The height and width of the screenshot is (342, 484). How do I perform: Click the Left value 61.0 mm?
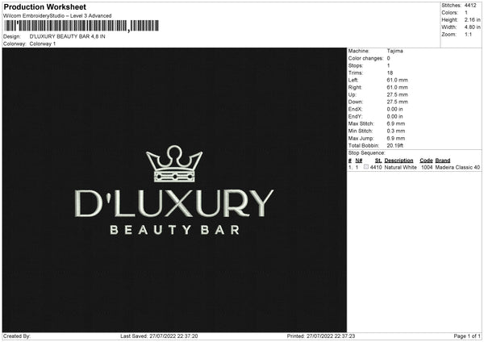click(x=397, y=80)
